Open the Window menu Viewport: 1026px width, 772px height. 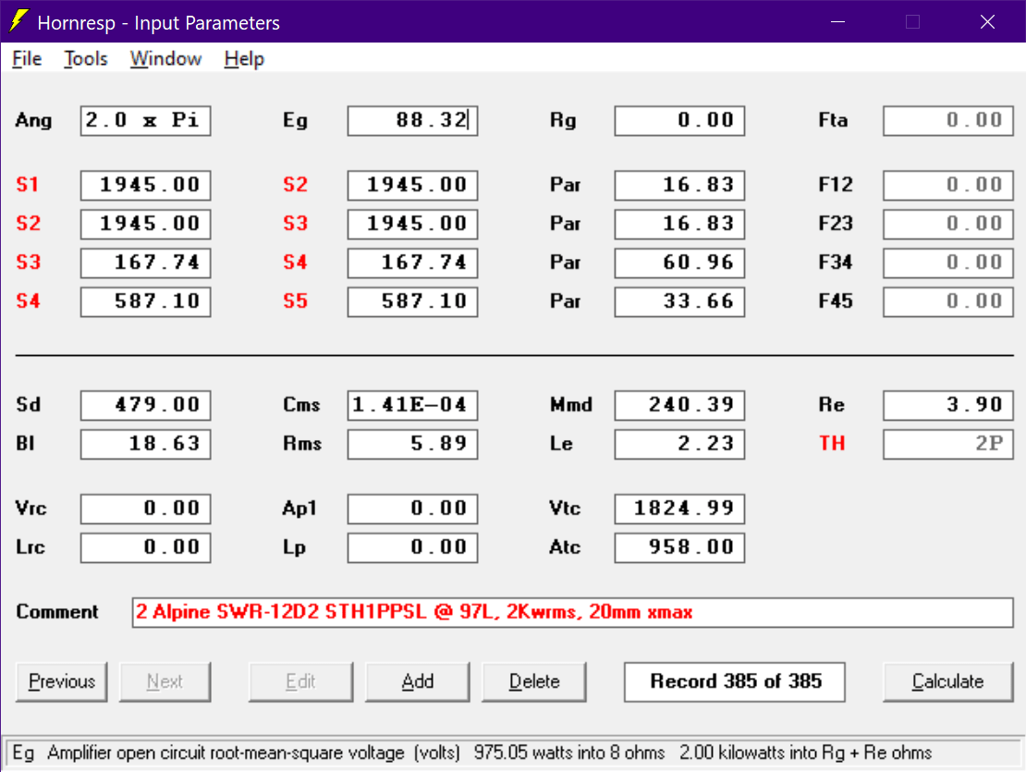point(165,59)
